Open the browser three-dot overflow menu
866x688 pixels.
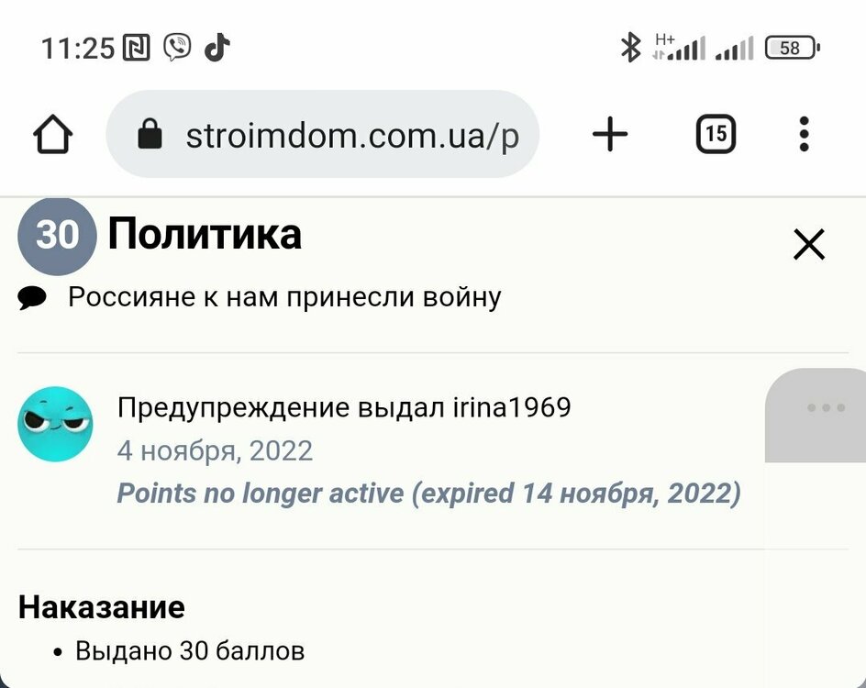click(x=804, y=135)
